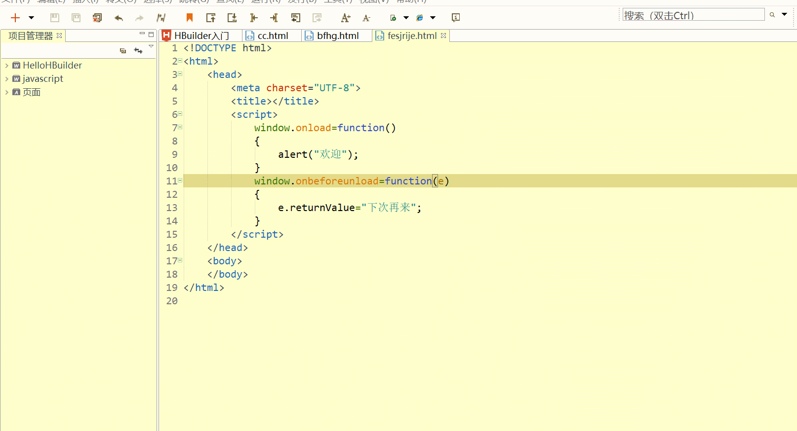Click the jump-to-line-end toolbar icon
The image size is (797, 431).
click(275, 18)
